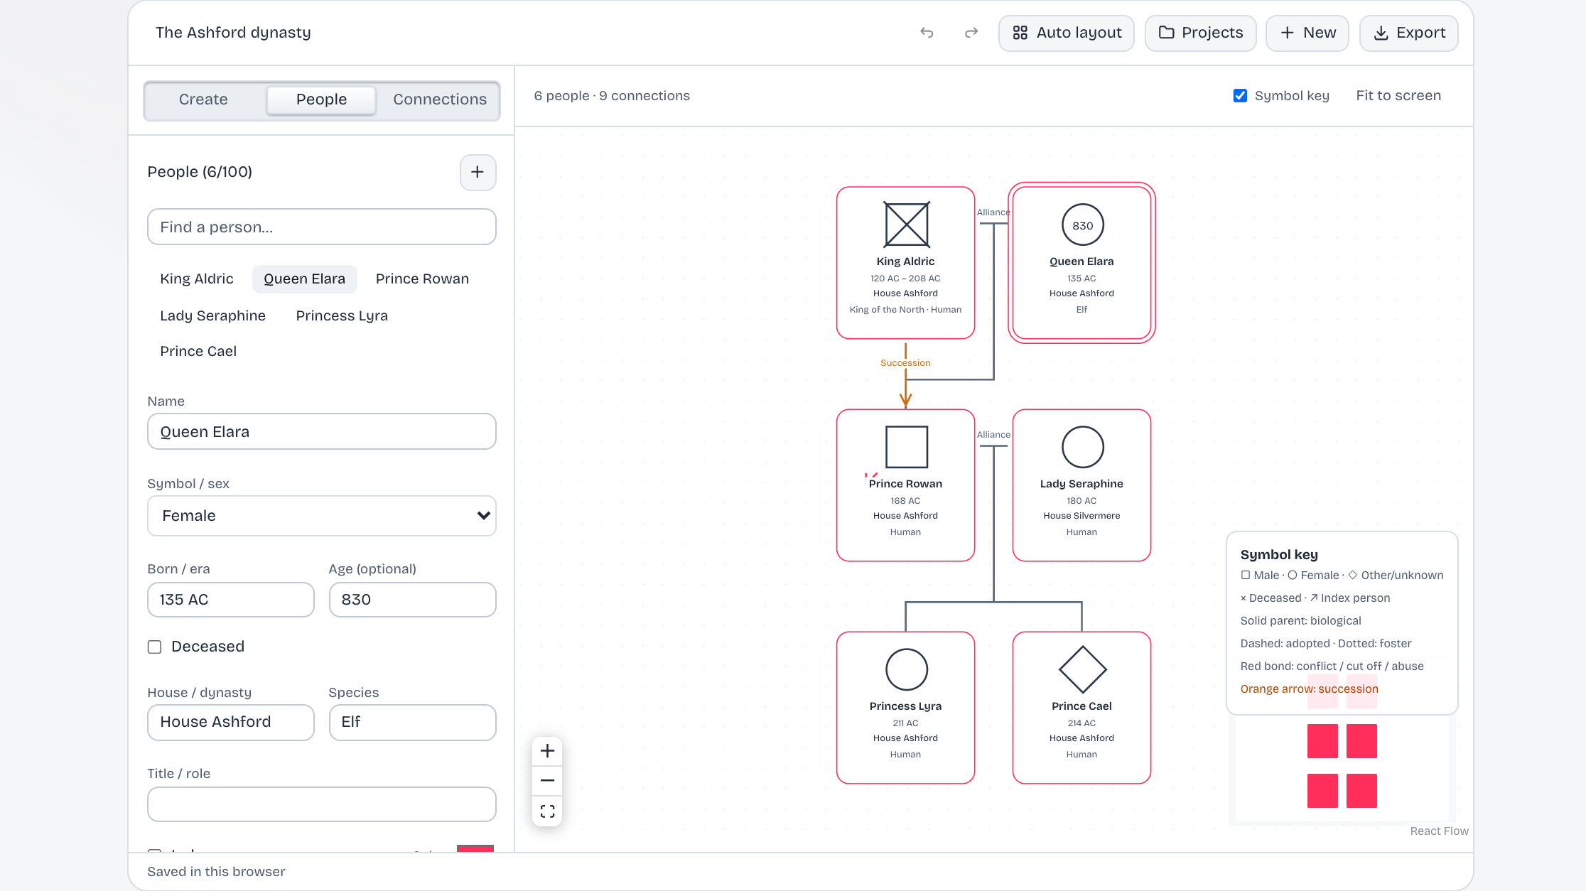Select Prince Rowan in the people list
Viewport: 1586px width, 891px height.
click(x=422, y=279)
